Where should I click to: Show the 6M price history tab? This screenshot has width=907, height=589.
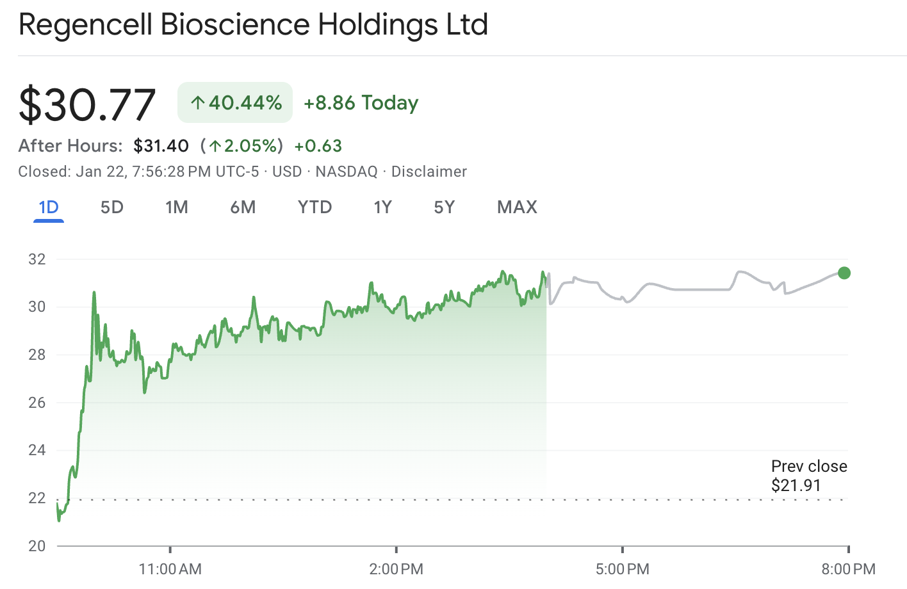coord(243,207)
